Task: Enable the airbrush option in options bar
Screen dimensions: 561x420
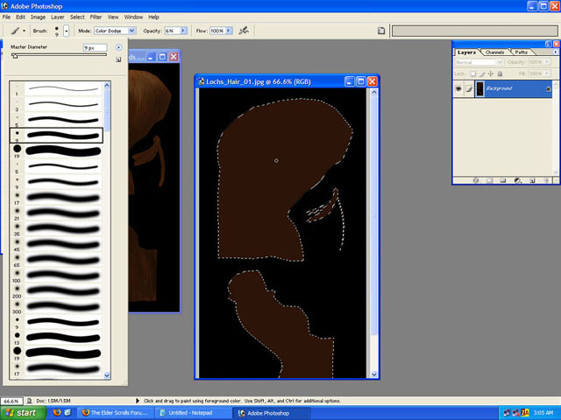Action: click(x=244, y=31)
